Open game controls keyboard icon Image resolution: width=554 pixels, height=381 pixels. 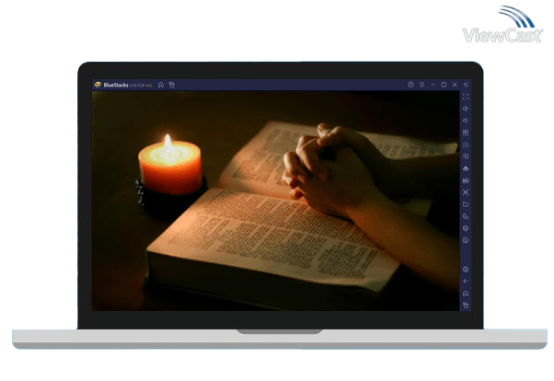(x=466, y=144)
